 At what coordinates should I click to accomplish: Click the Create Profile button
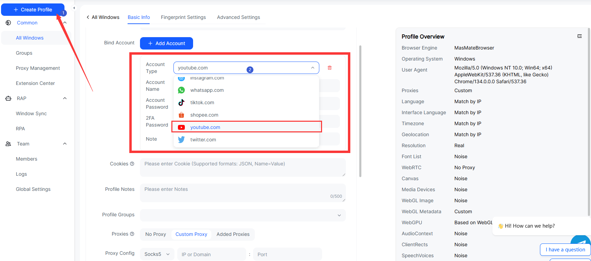(x=33, y=10)
